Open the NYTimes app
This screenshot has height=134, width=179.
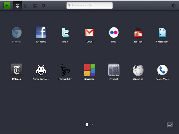click(x=17, y=70)
